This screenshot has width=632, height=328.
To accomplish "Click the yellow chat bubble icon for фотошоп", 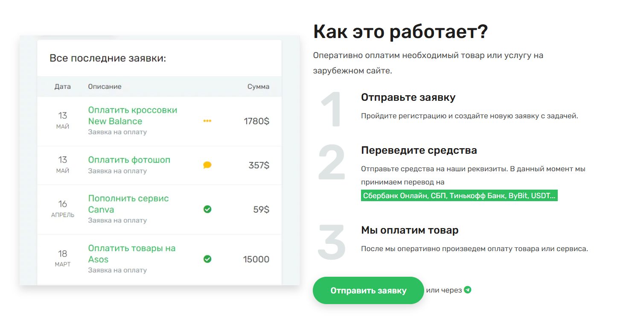I will (x=207, y=165).
